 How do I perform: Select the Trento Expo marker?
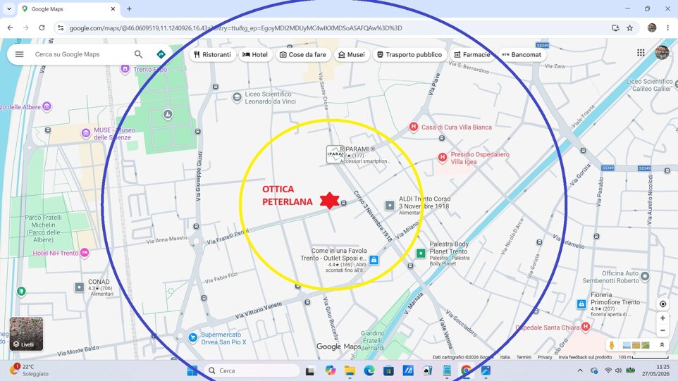pos(125,69)
